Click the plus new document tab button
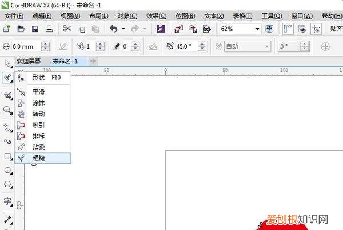The height and width of the screenshot is (230, 343). pos(93,62)
